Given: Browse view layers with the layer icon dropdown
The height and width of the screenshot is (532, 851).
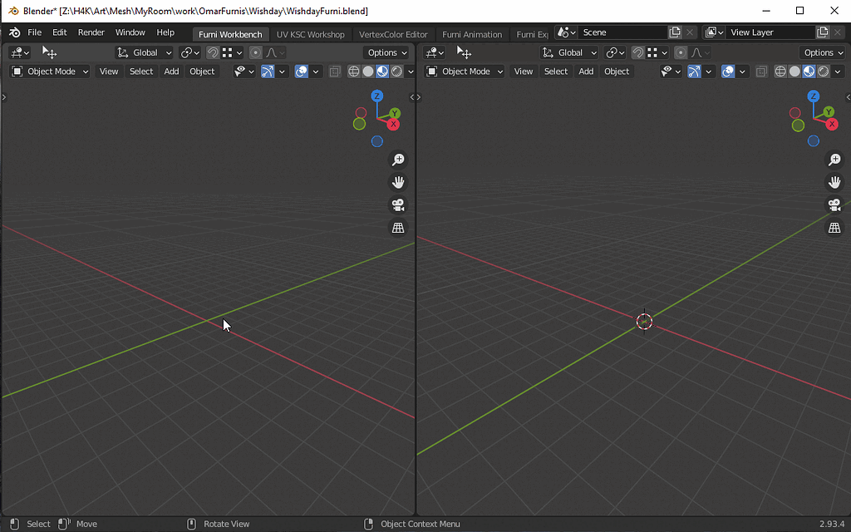Looking at the screenshot, I should pos(714,32).
